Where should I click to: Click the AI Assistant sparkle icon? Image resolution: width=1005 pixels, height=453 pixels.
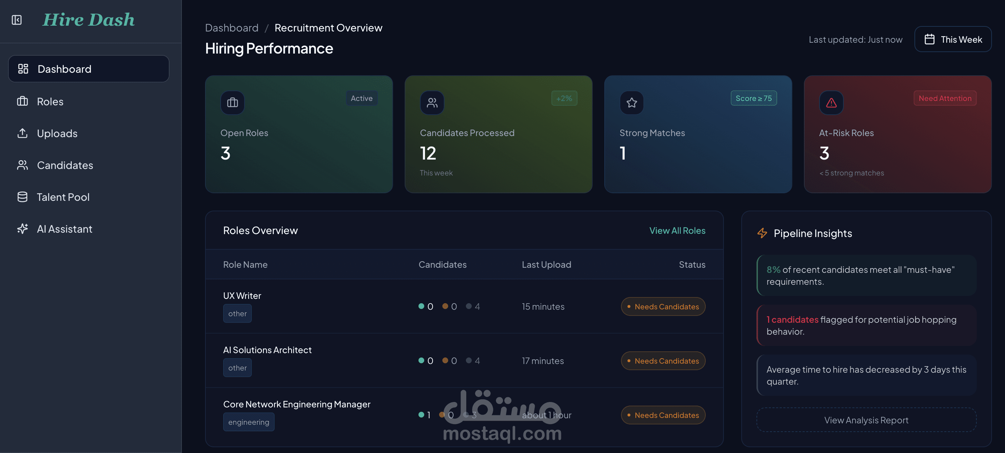pyautogui.click(x=22, y=229)
